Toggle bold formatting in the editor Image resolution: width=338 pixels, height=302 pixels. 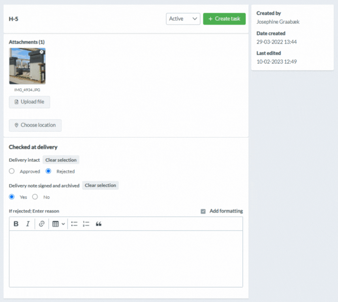(16, 224)
